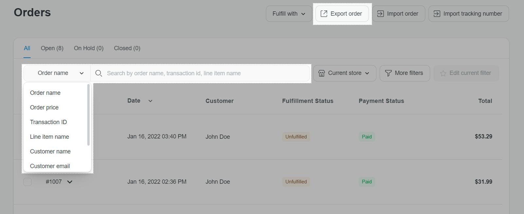
Task: Focus the order search input field
Action: tap(200, 73)
